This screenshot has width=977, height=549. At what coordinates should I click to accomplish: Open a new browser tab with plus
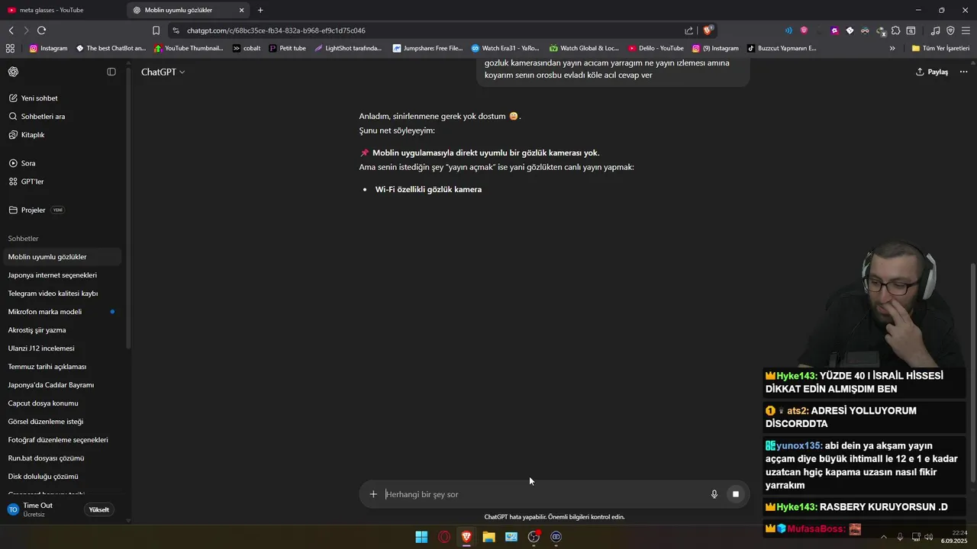pos(260,10)
